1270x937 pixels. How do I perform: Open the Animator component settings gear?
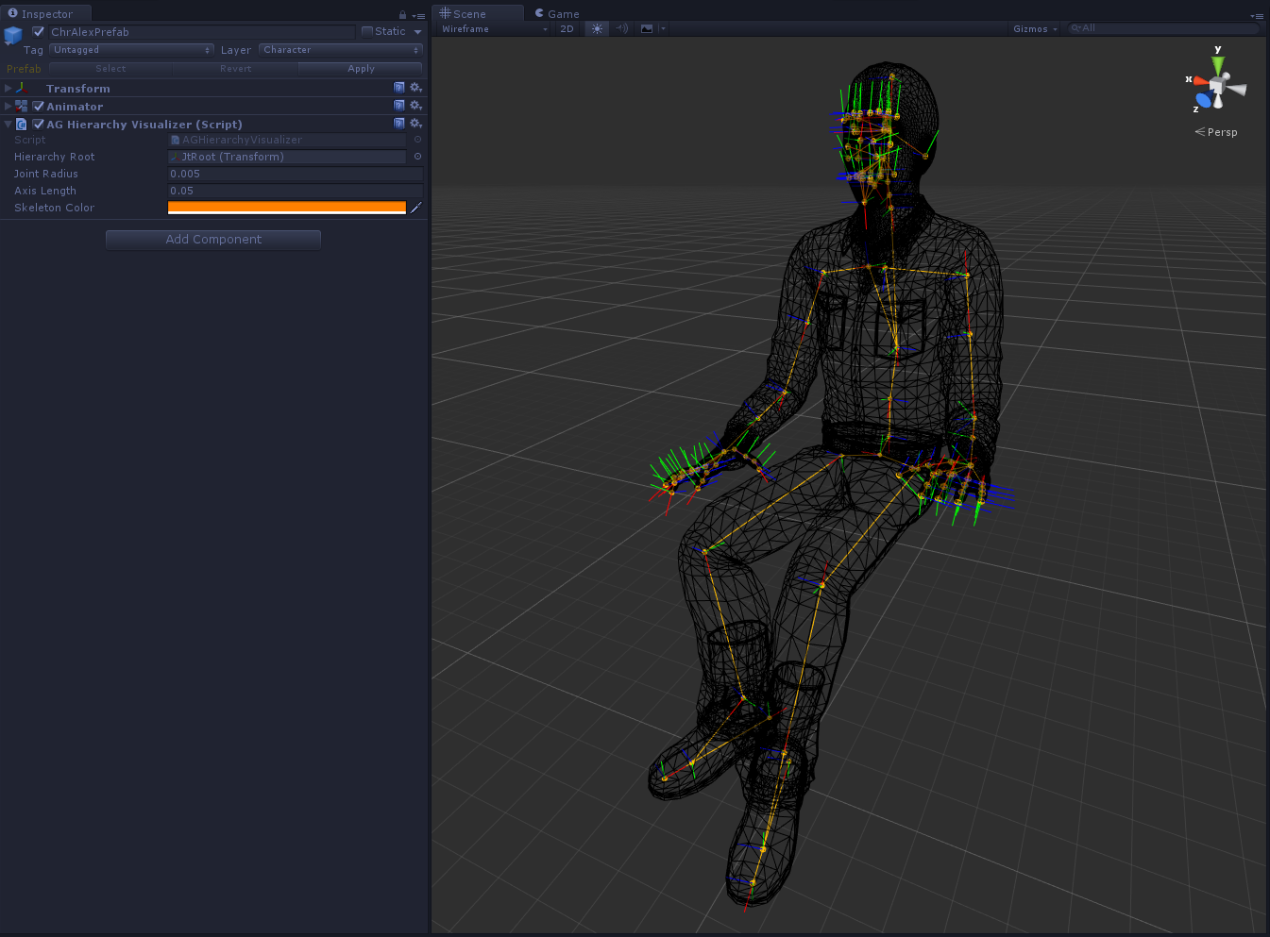[x=415, y=106]
